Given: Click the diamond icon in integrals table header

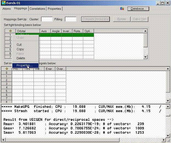Looking at the screenshot, I should [7, 69].
